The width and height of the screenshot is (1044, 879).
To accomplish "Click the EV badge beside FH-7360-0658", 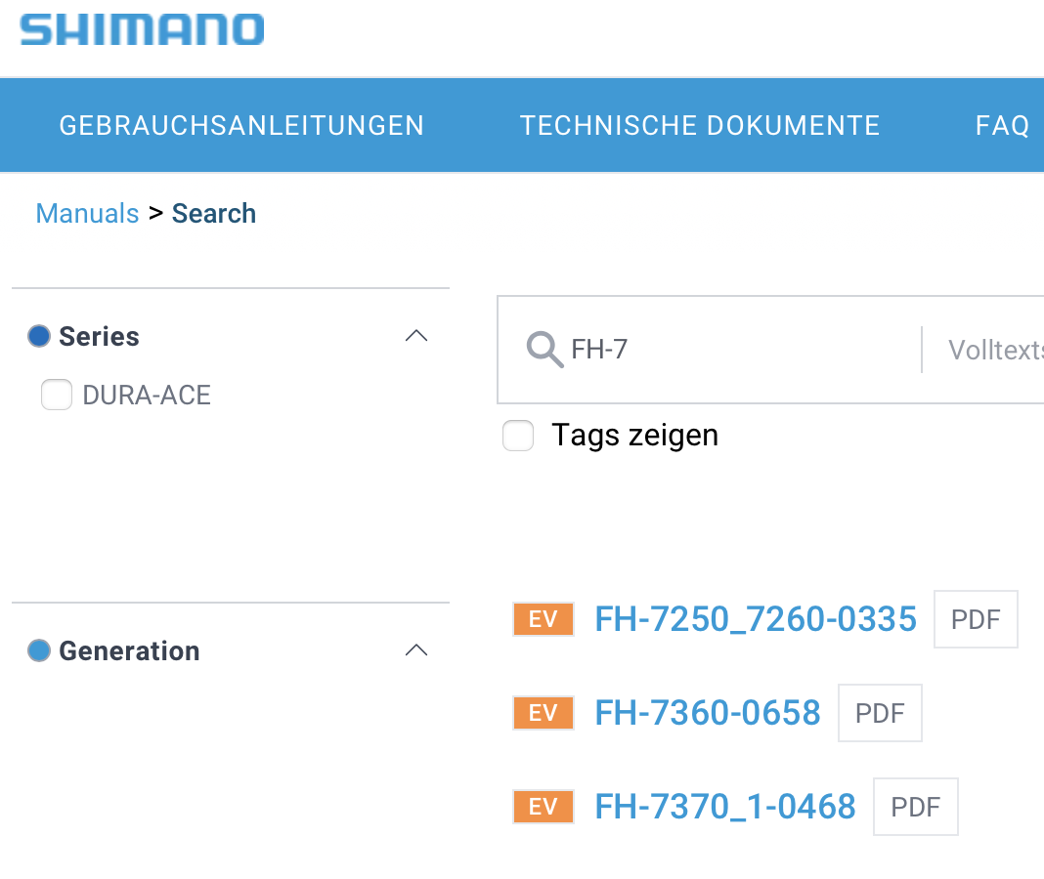I will 543,713.
